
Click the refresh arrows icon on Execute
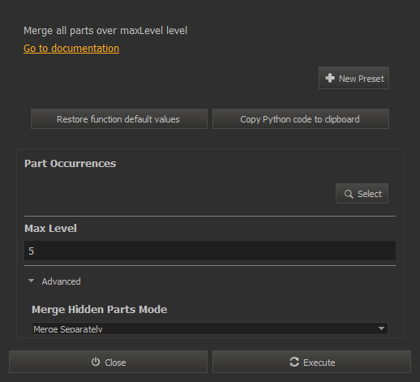pos(294,362)
